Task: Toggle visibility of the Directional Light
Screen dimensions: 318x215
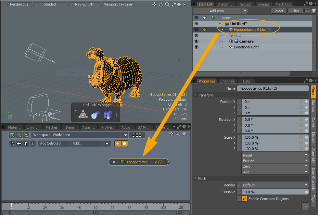Action: click(x=196, y=47)
